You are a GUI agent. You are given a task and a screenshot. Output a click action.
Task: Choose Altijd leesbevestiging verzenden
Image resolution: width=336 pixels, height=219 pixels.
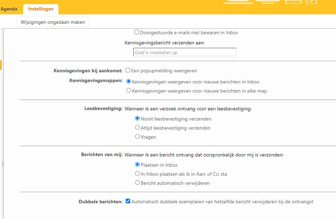coord(137,127)
